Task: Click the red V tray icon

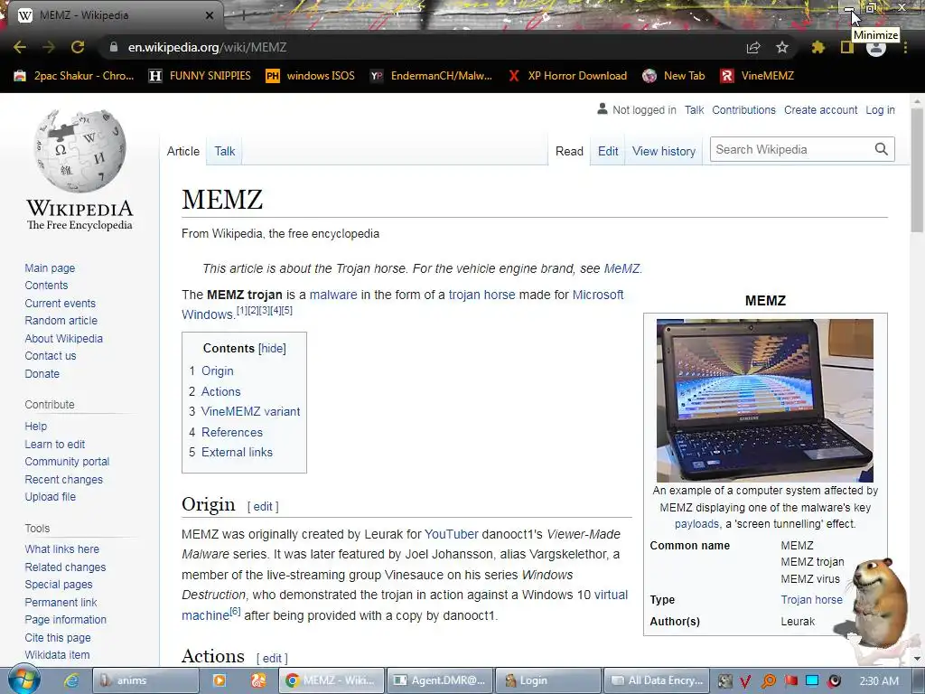Action: pos(745,681)
